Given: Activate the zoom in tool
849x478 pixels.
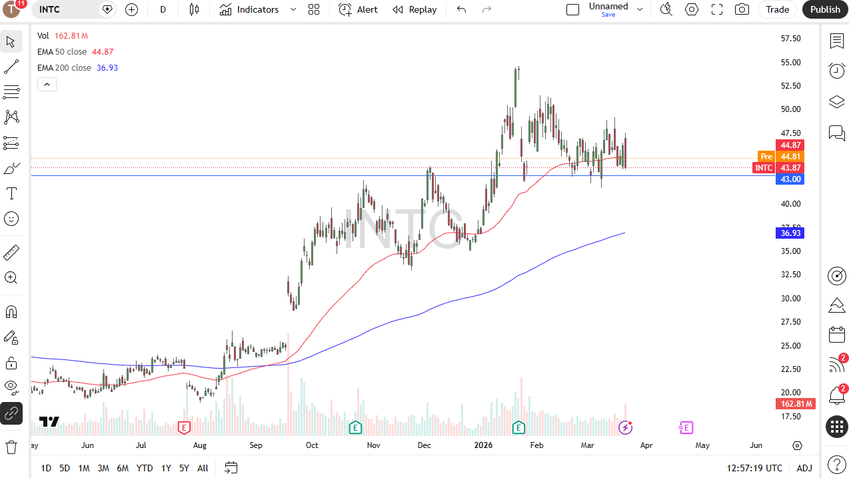Looking at the screenshot, I should click(11, 278).
